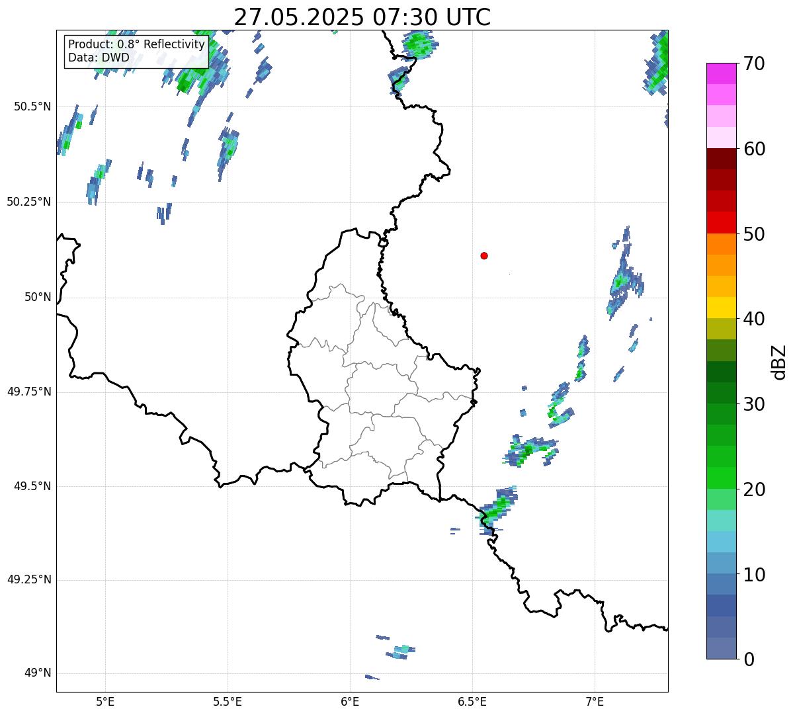
Task: Click the 49.25°N latitude label
Action: point(28,580)
